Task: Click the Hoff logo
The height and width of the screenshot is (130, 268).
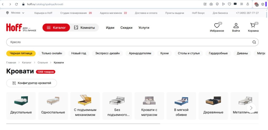Action: pos(14,27)
